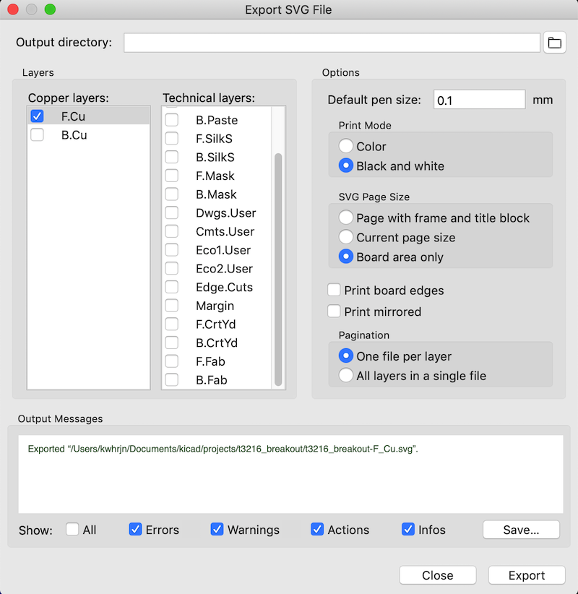The height and width of the screenshot is (594, 578).
Task: Click the Technical layers list scrollbar
Action: coord(278,270)
